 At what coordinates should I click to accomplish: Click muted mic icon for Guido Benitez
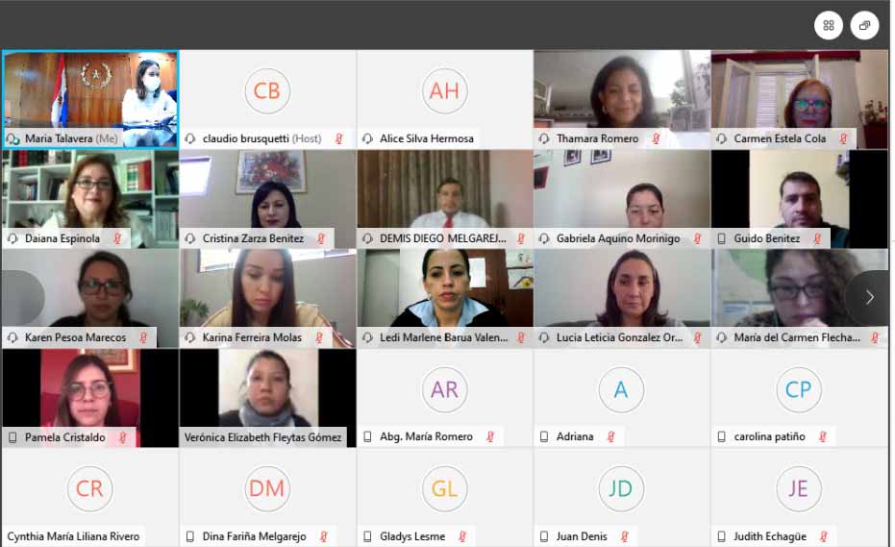pyautogui.click(x=817, y=238)
